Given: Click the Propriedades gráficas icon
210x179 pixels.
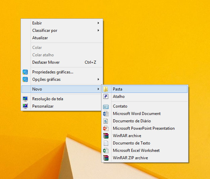Looking at the screenshot, I should point(25,72).
